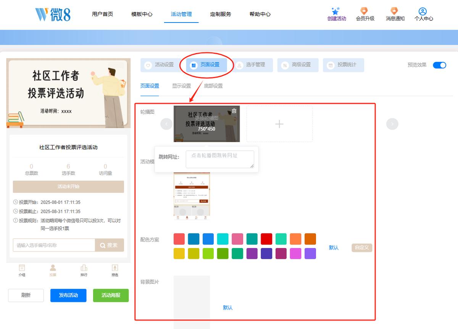Focus the 跳转网址 text area
458x329 pixels.
click(220, 159)
